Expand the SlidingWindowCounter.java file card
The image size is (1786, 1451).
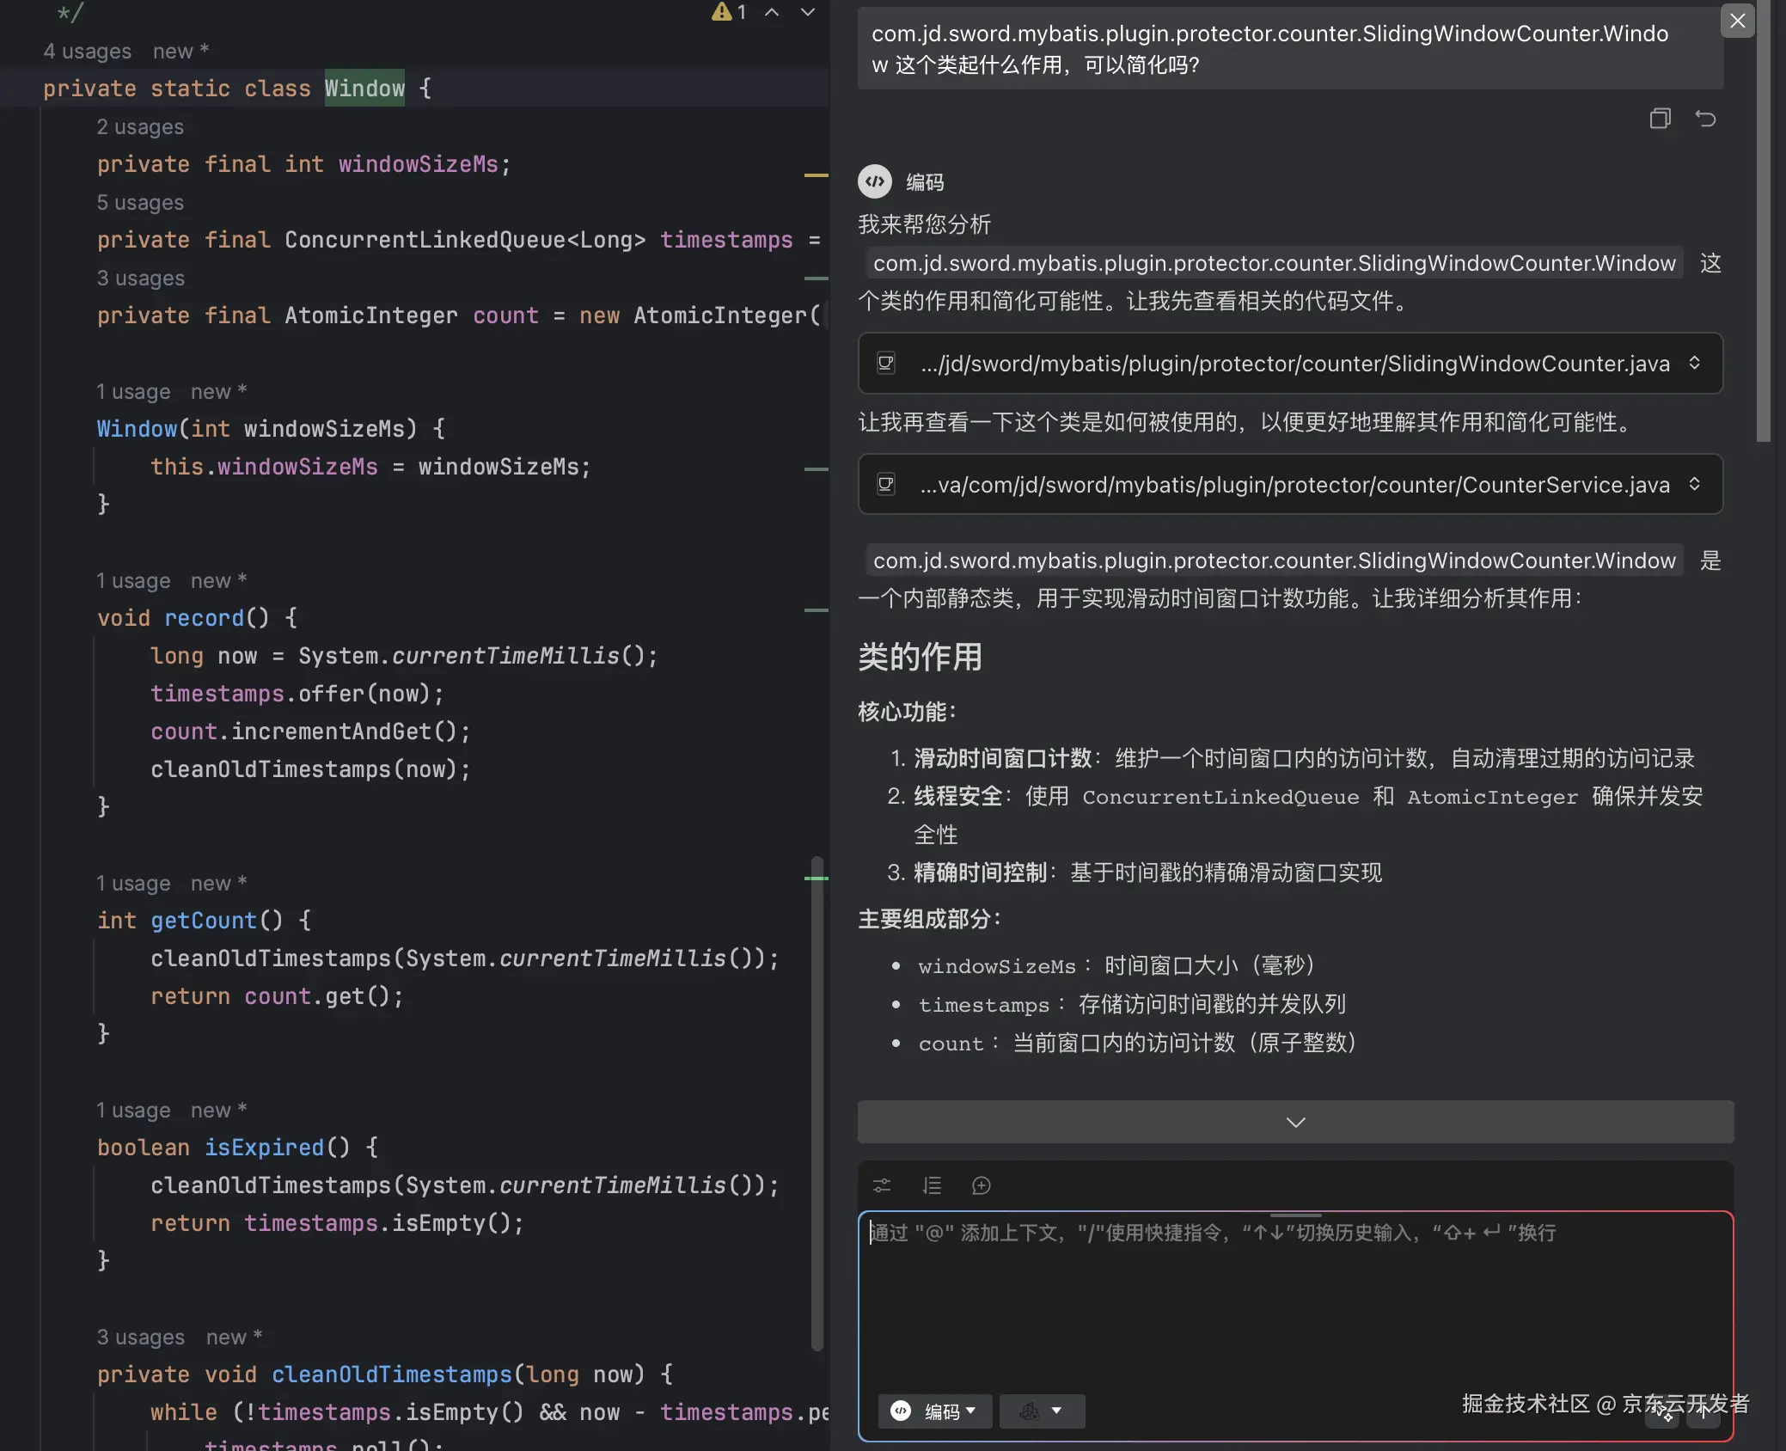[1694, 363]
